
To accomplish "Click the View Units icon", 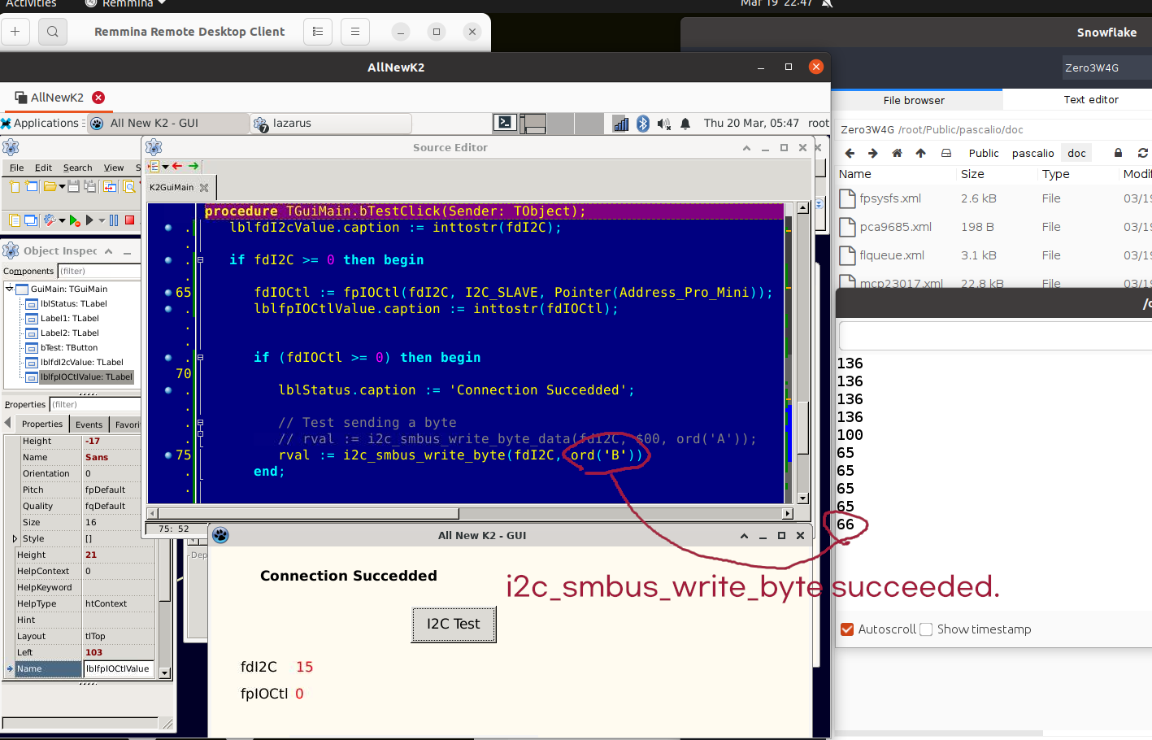I will pos(15,220).
